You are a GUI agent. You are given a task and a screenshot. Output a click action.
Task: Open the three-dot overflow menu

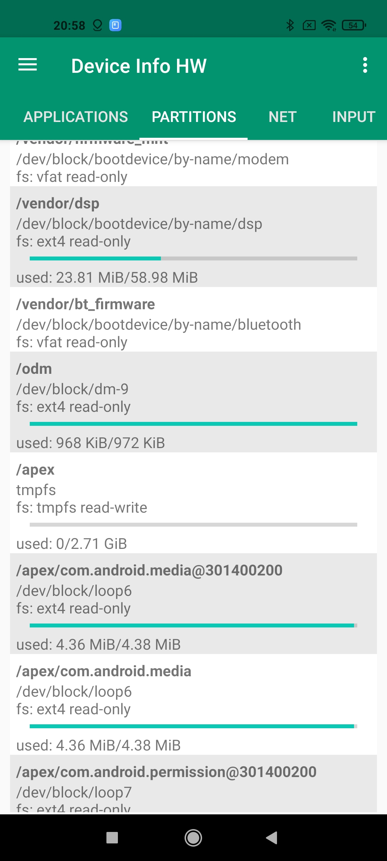pos(365,65)
